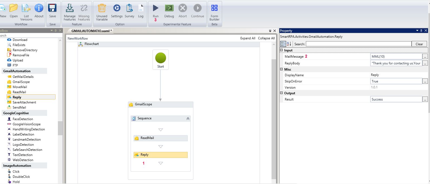Select SendMail in the toolbox

pos(19,107)
